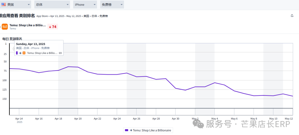Image resolution: width=299 pixels, height=135 pixels.
Task: Click the 每日 类别排名 chart heading
Action: (12, 39)
